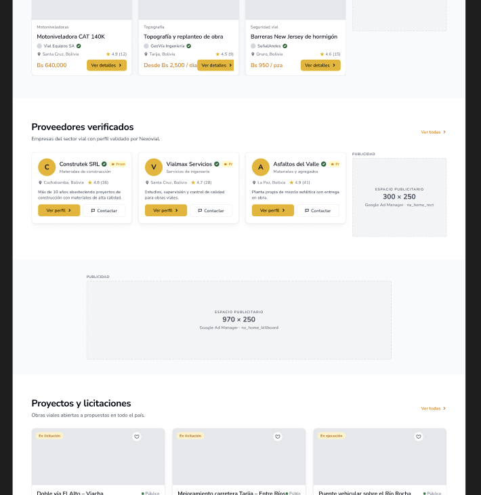This screenshot has height=495, width=481.
Task: View Vialmax Servicios profile
Action: point(166,210)
